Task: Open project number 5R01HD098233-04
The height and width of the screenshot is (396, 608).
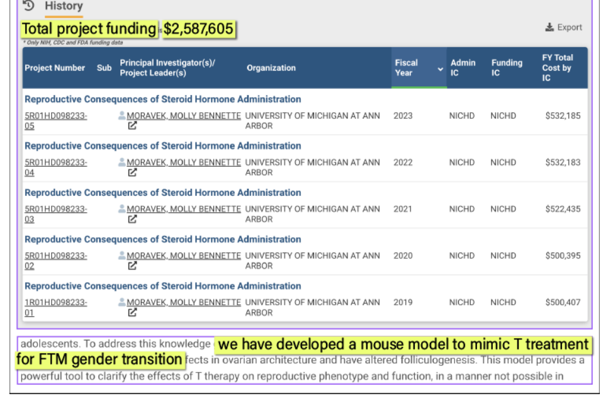Action: pos(56,167)
